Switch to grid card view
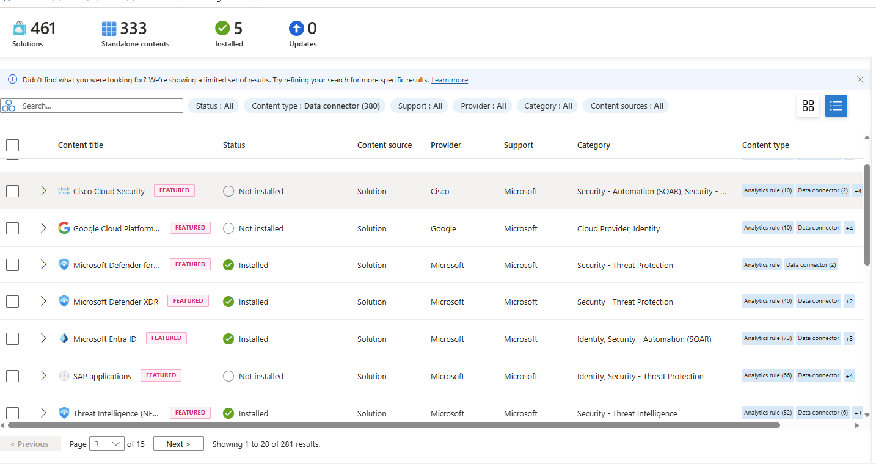The width and height of the screenshot is (876, 464). (x=808, y=106)
